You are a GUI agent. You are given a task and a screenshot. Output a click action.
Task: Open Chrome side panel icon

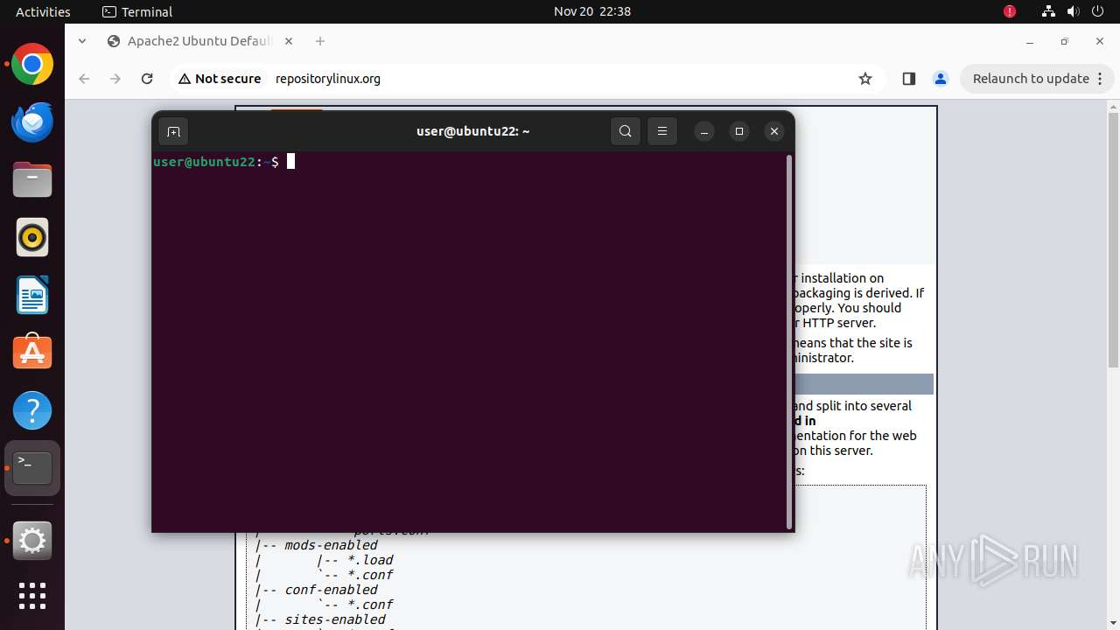[908, 79]
